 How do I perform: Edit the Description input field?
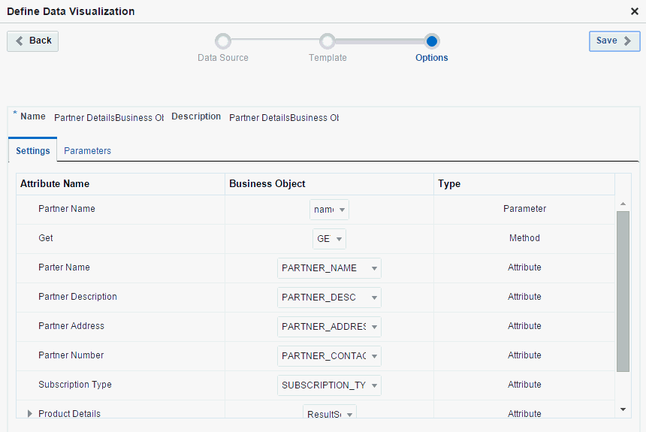(x=284, y=118)
